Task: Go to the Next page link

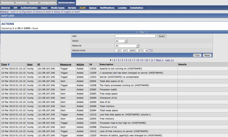Action: tap(160, 60)
